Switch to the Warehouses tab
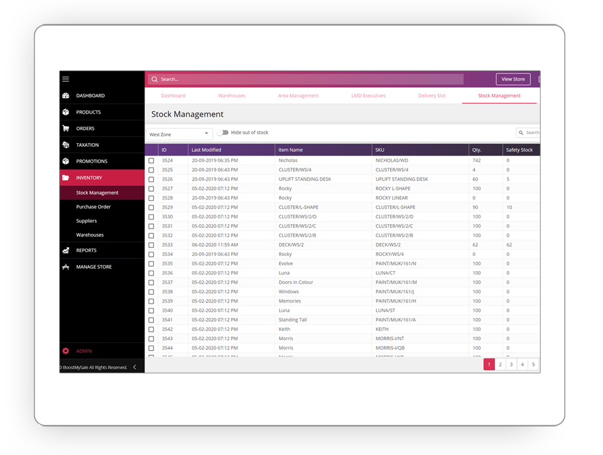 [232, 95]
